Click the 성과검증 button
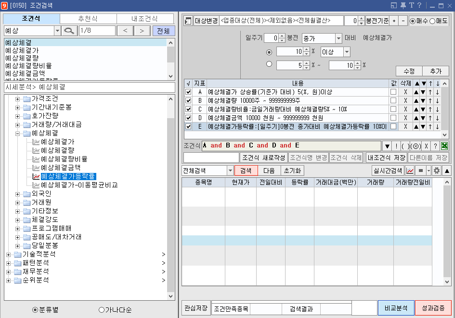Viewport: 455px width, 318px height. (432, 308)
